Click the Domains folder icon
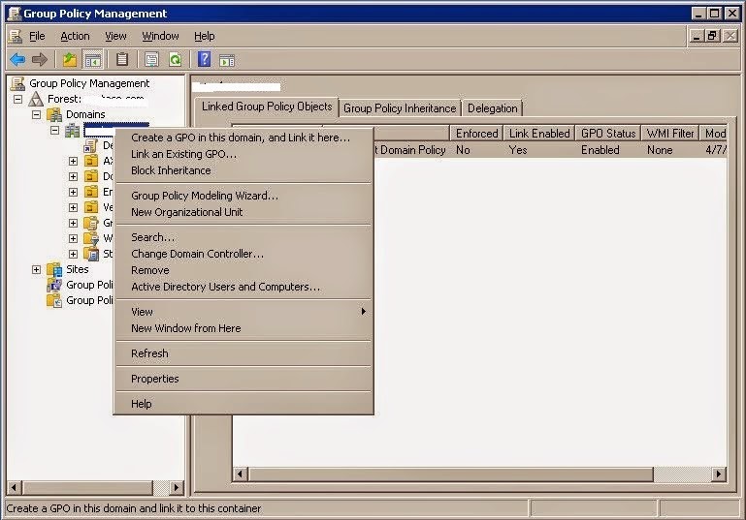Viewport: 746px width, 520px height. tap(54, 114)
